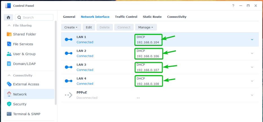Collapse the Connectivity section
The image size is (263, 122).
pos(9,75)
